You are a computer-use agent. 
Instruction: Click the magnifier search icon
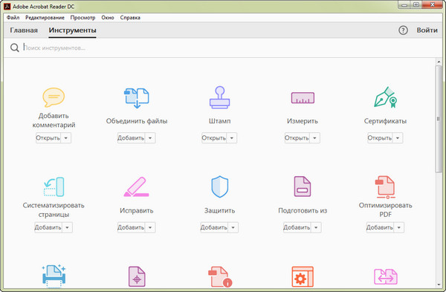coord(15,48)
